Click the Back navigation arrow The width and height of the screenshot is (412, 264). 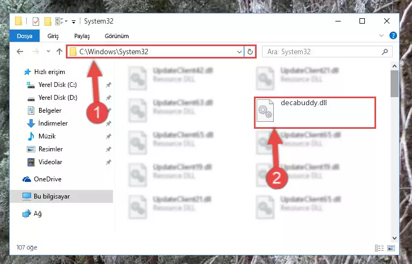(x=20, y=52)
